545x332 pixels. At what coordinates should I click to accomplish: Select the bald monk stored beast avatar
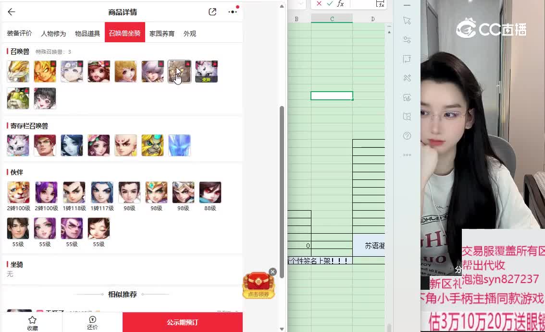(x=125, y=145)
